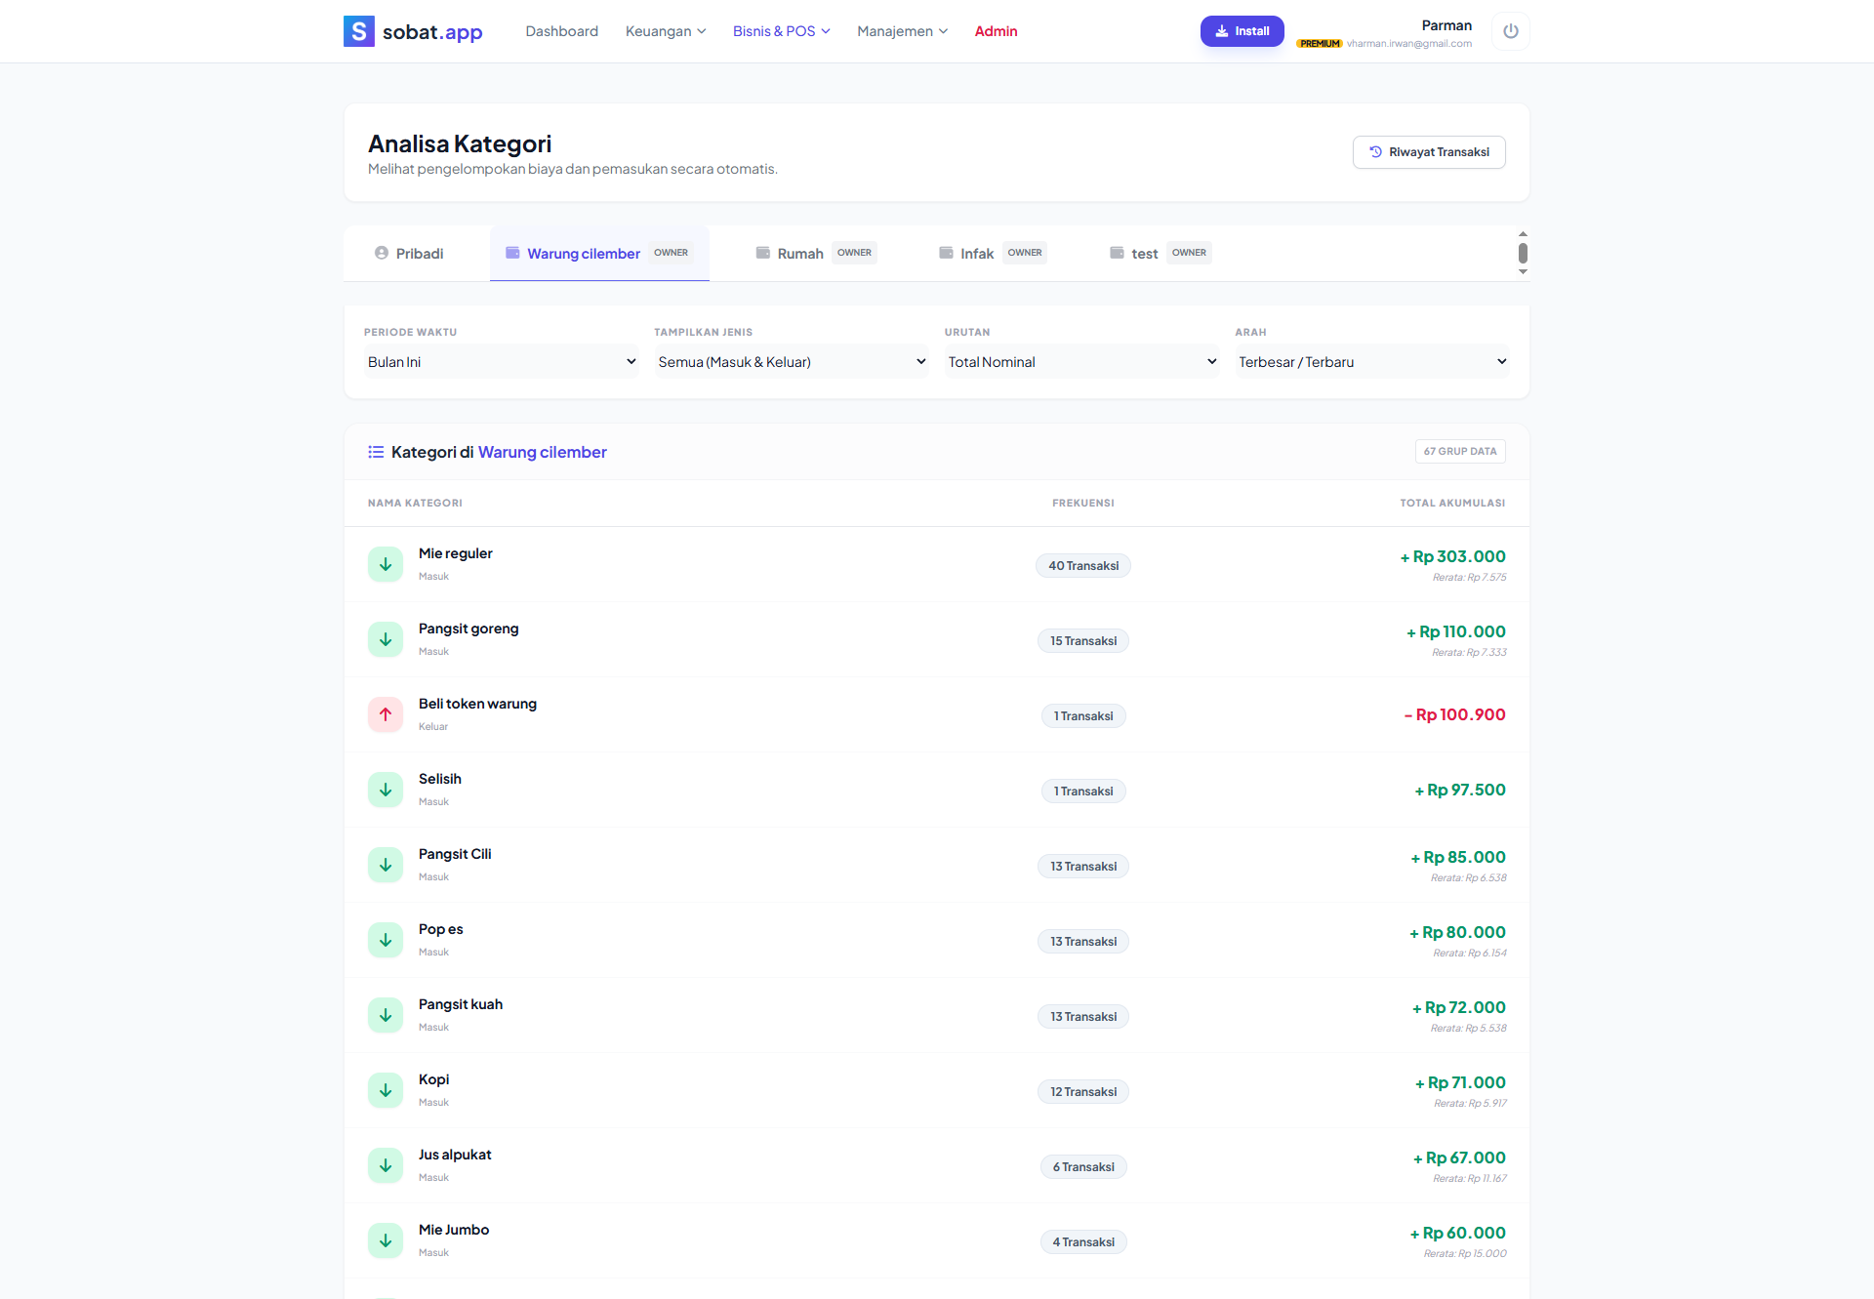This screenshot has height=1299, width=1874.
Task: Open Riwayat Transaksi button
Action: 1428,152
